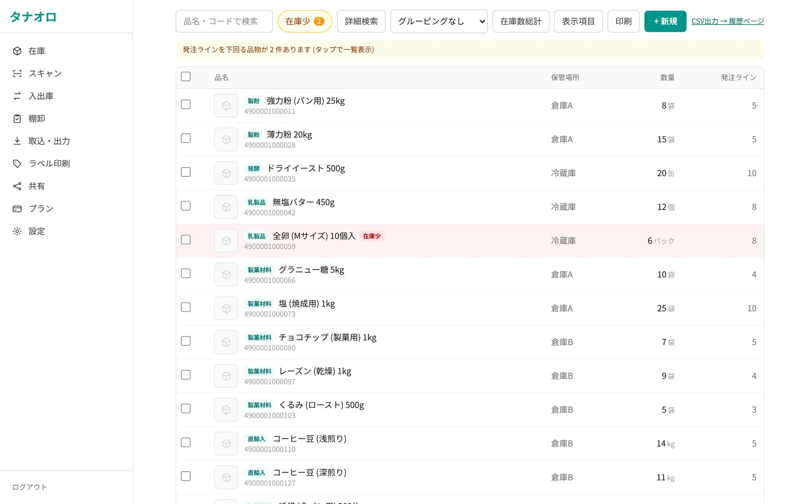807x504 pixels.
Task: Check the チョコチップ (製菓用) 1kg checkbox
Action: coord(186,341)
